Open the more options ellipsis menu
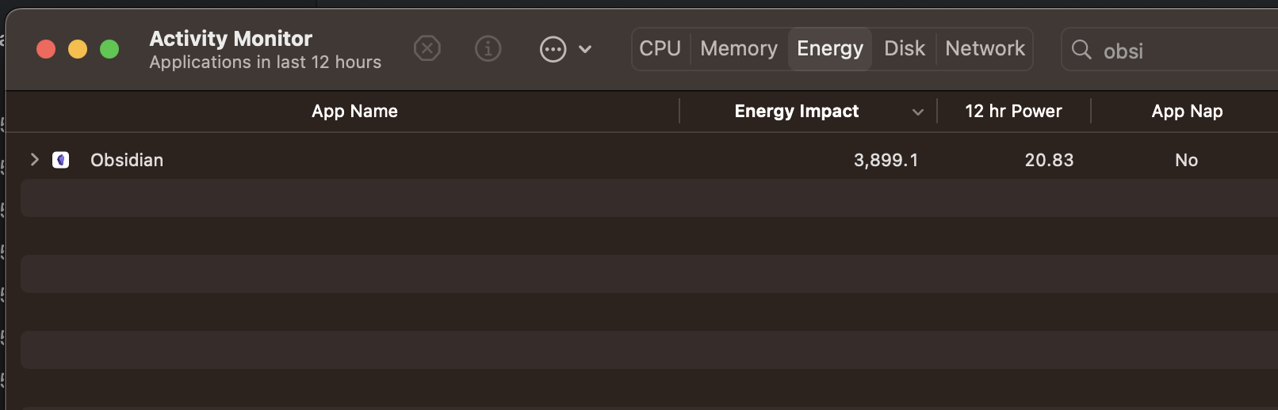The height and width of the screenshot is (410, 1278). pos(553,49)
